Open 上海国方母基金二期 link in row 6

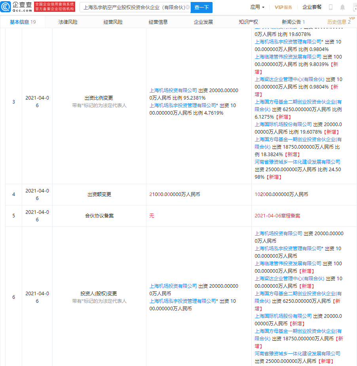pyautogui.click(x=298, y=297)
